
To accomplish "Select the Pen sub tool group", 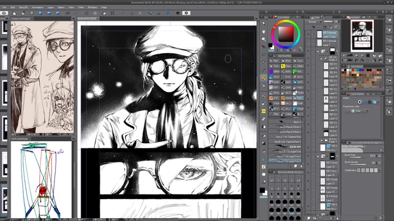I will [x=274, y=61].
